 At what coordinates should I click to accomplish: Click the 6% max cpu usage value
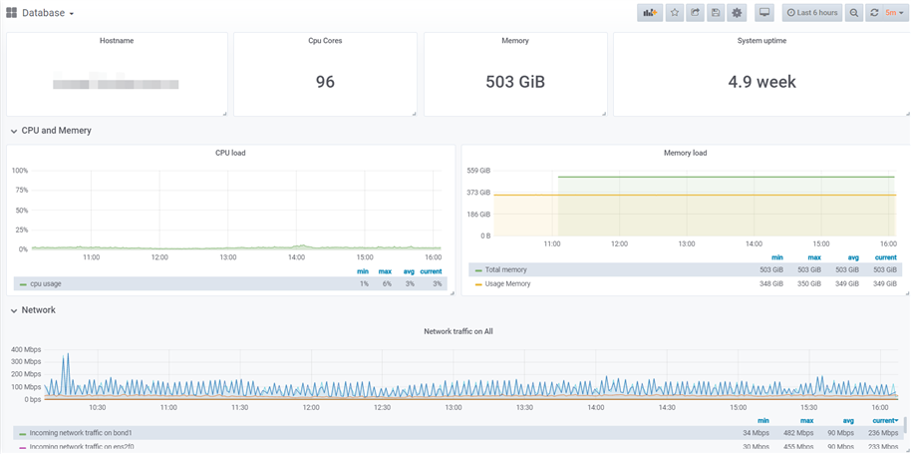pyautogui.click(x=387, y=283)
